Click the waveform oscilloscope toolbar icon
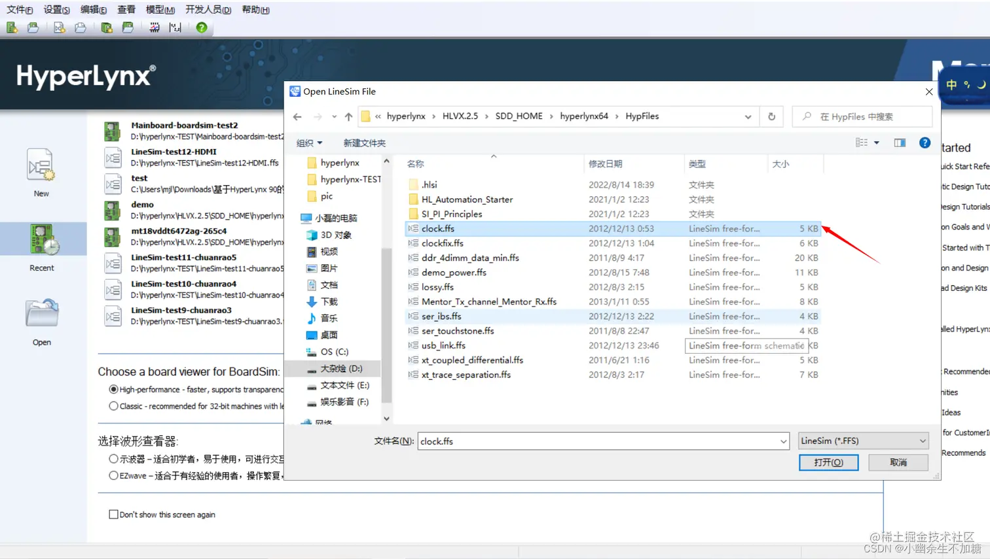Screen dimensions: 990x559 click(155, 27)
